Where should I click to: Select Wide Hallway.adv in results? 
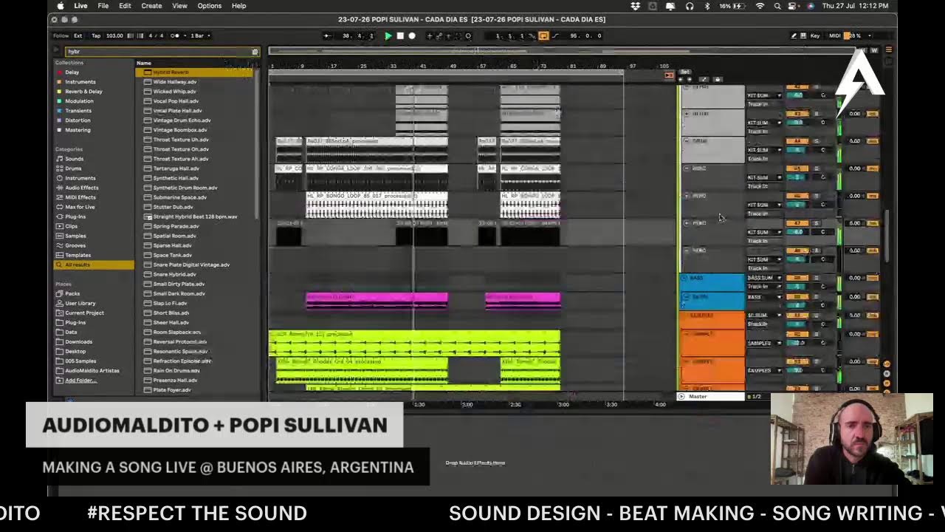point(175,82)
